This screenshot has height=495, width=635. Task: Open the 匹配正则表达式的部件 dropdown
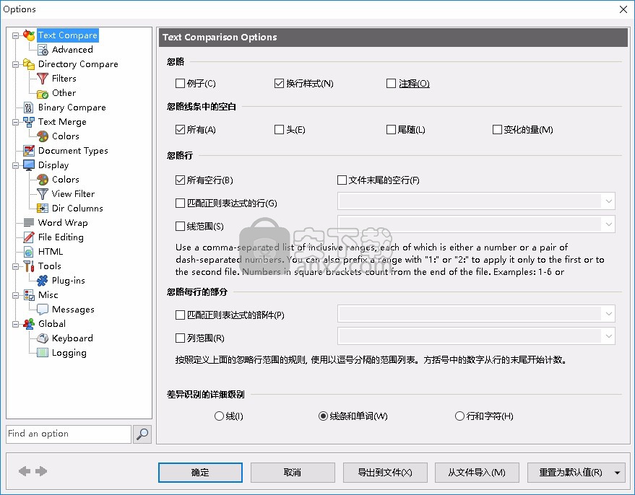click(609, 313)
